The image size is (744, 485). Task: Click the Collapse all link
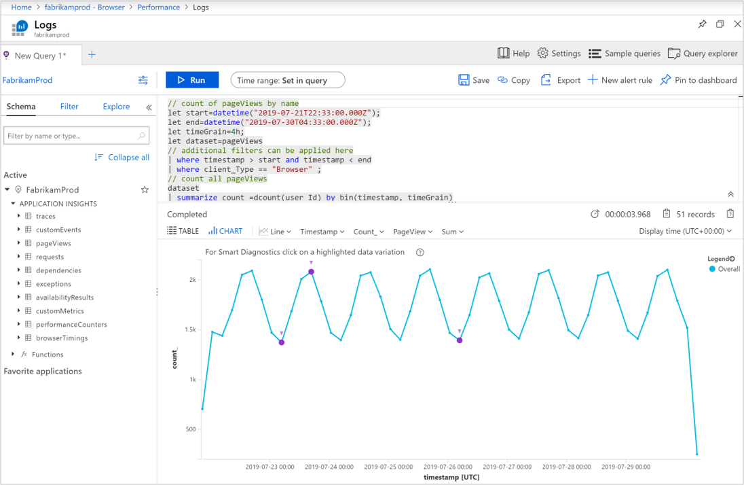pos(122,158)
